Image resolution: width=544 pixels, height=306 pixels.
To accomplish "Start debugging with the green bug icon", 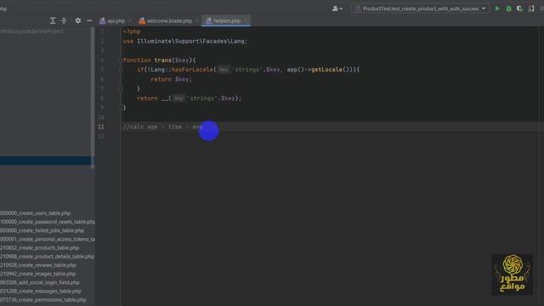I will (x=508, y=8).
